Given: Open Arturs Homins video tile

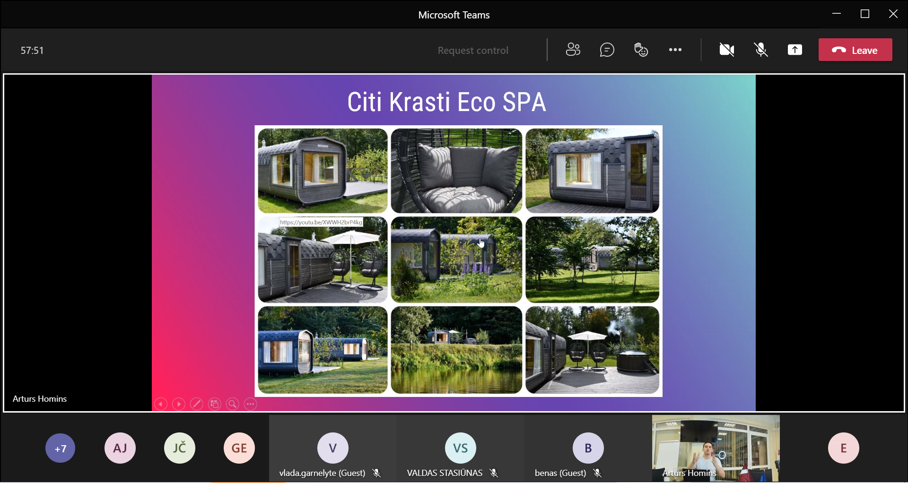Looking at the screenshot, I should click(716, 448).
